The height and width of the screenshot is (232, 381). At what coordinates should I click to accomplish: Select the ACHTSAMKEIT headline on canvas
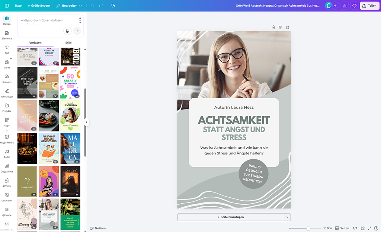(234, 120)
